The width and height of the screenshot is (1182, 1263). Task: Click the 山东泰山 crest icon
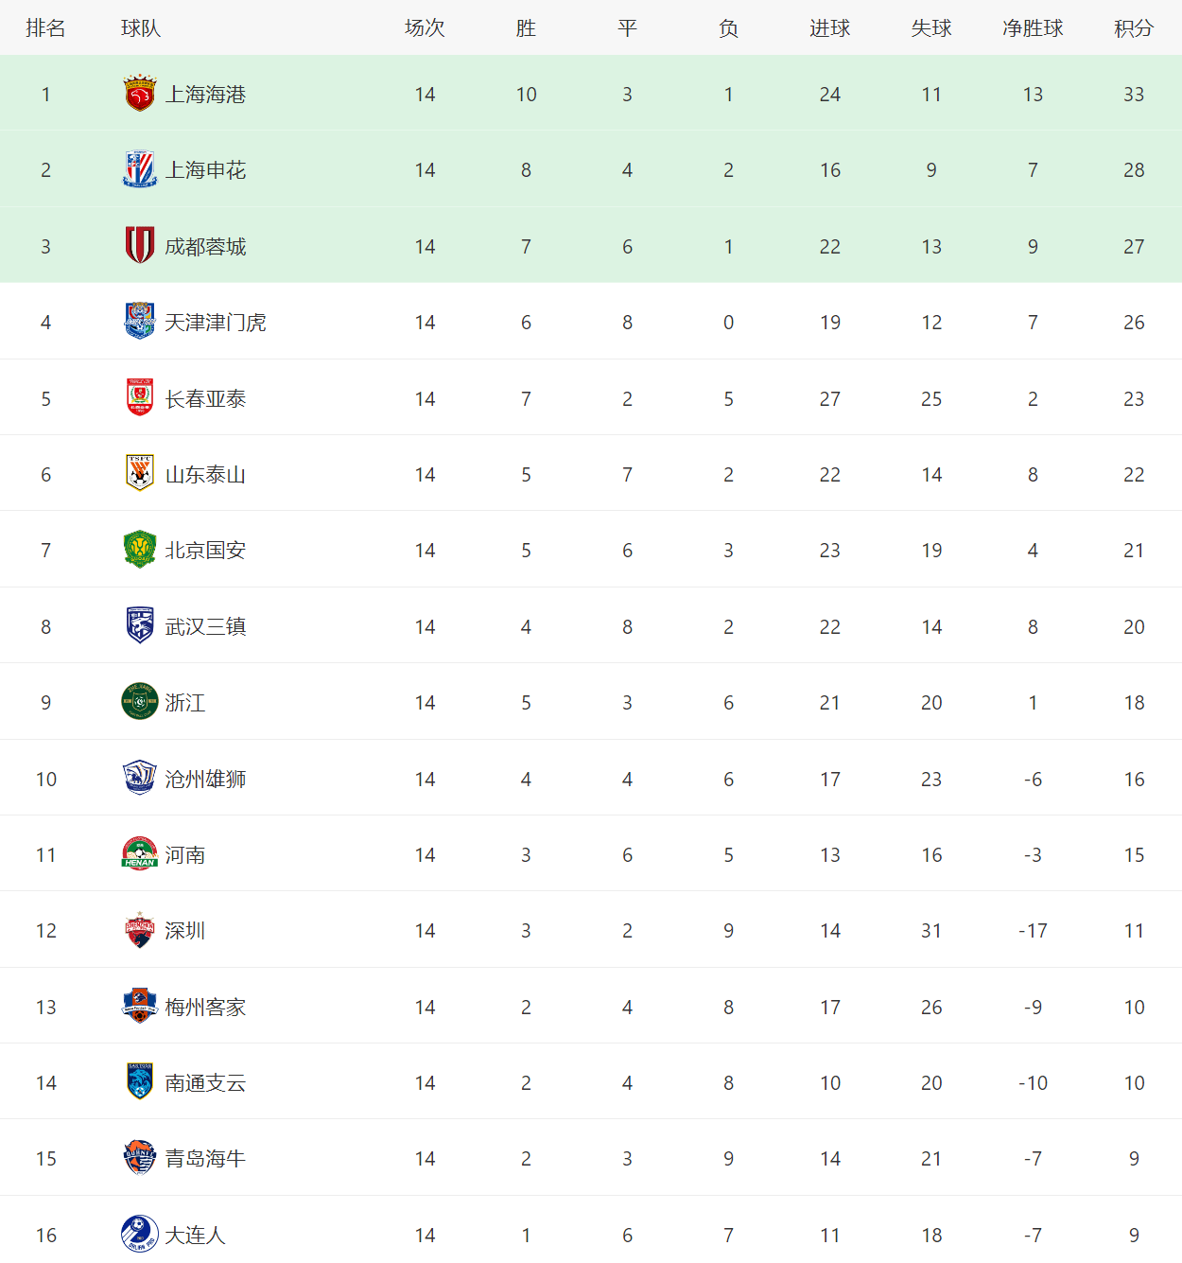tap(140, 474)
